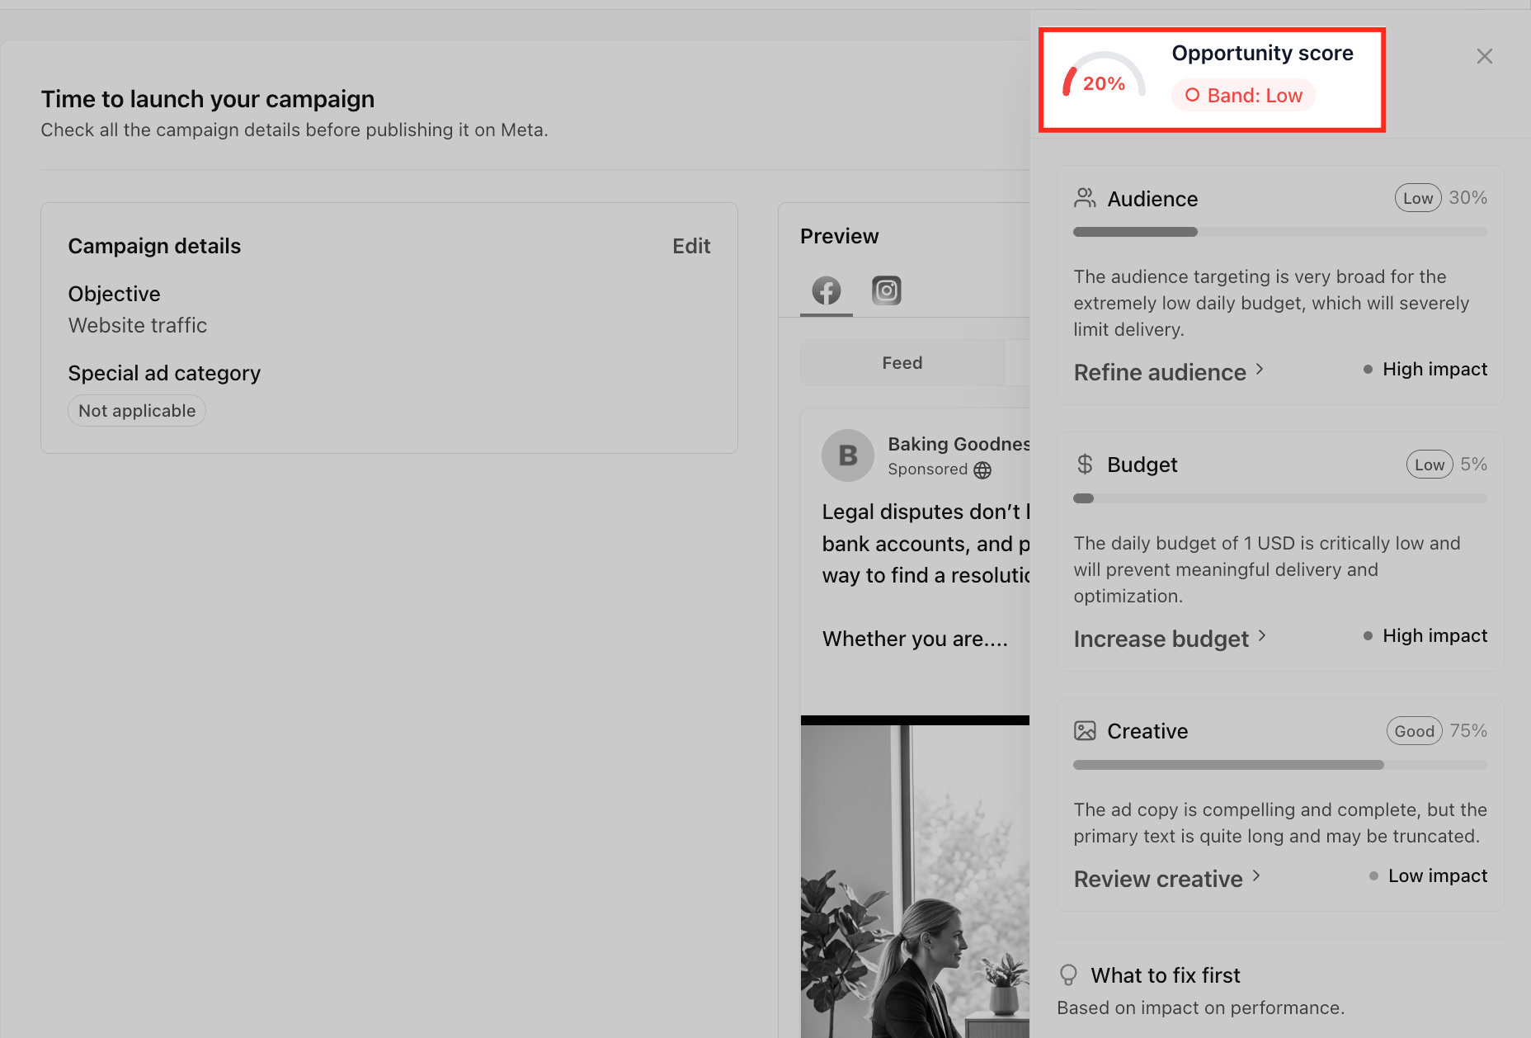Viewport: 1531px width, 1038px height.
Task: Click the chevron next to Review creative
Action: (x=1256, y=875)
